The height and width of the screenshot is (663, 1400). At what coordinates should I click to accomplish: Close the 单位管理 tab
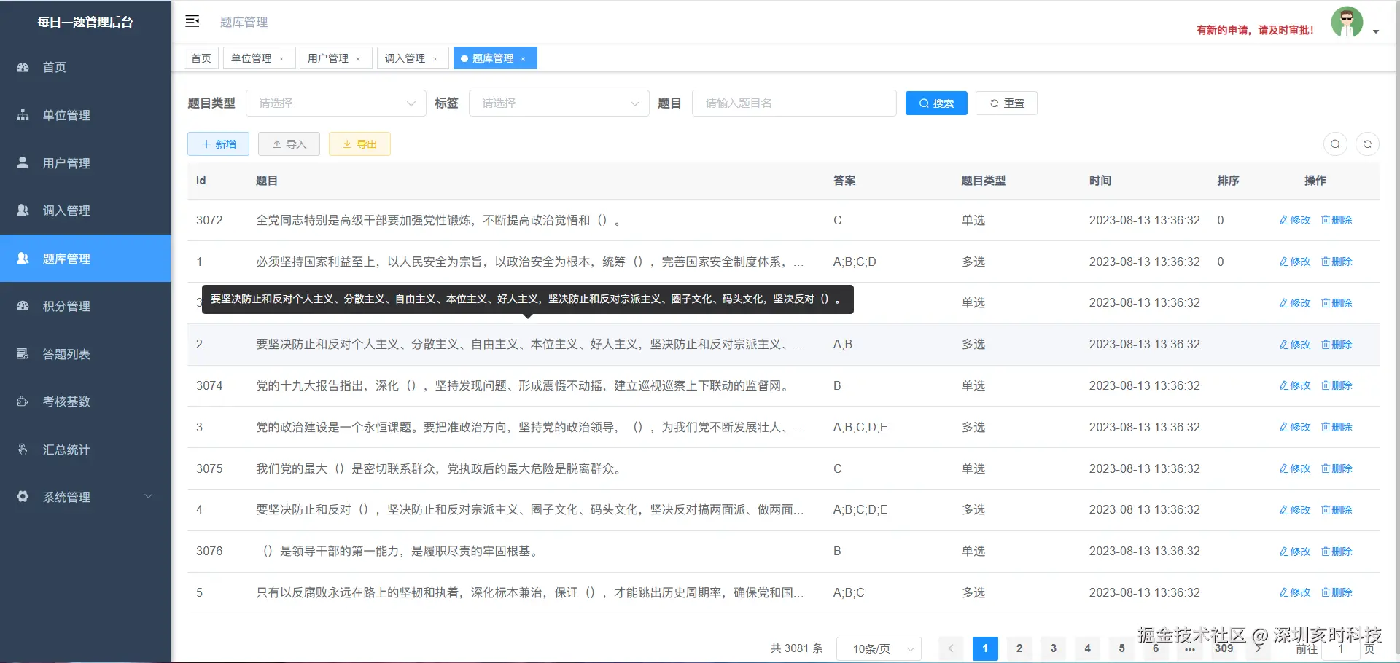281,59
